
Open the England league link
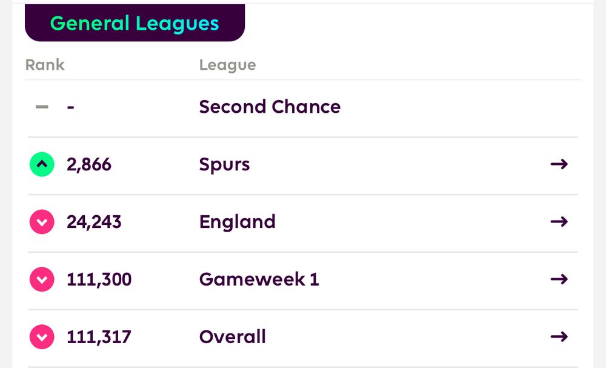[x=237, y=222]
